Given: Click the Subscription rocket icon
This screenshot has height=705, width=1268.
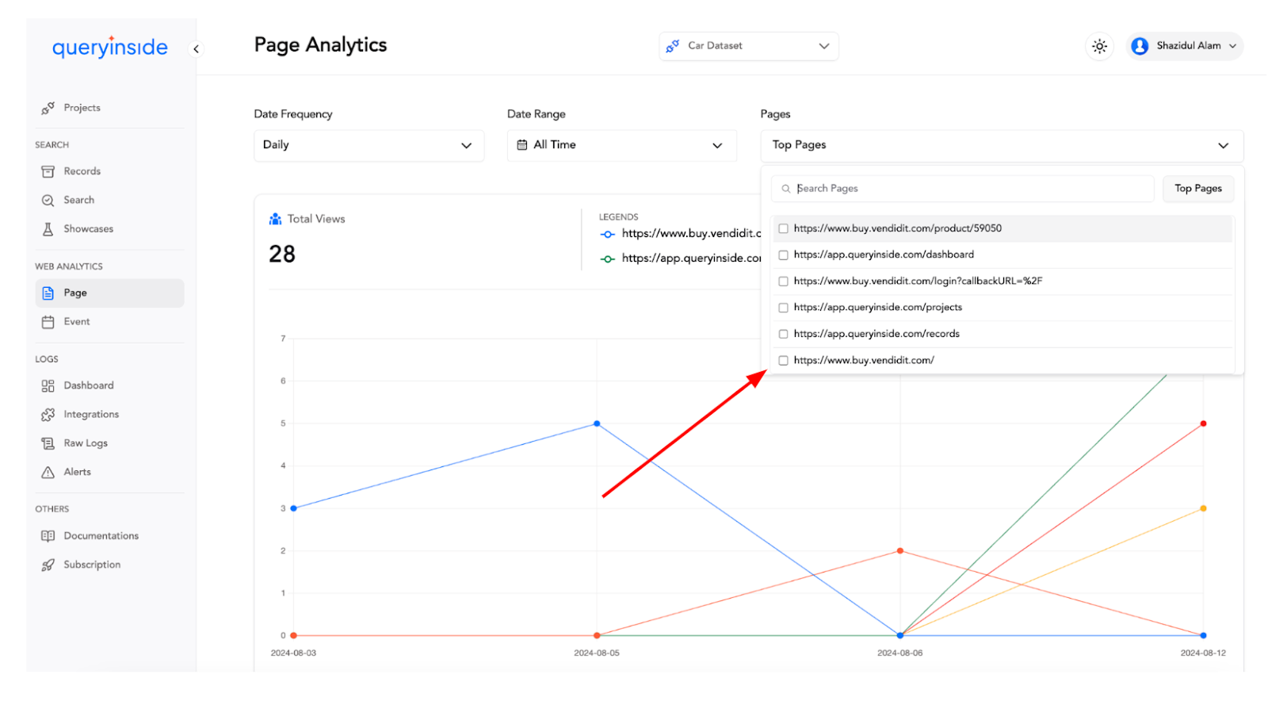Looking at the screenshot, I should (48, 565).
